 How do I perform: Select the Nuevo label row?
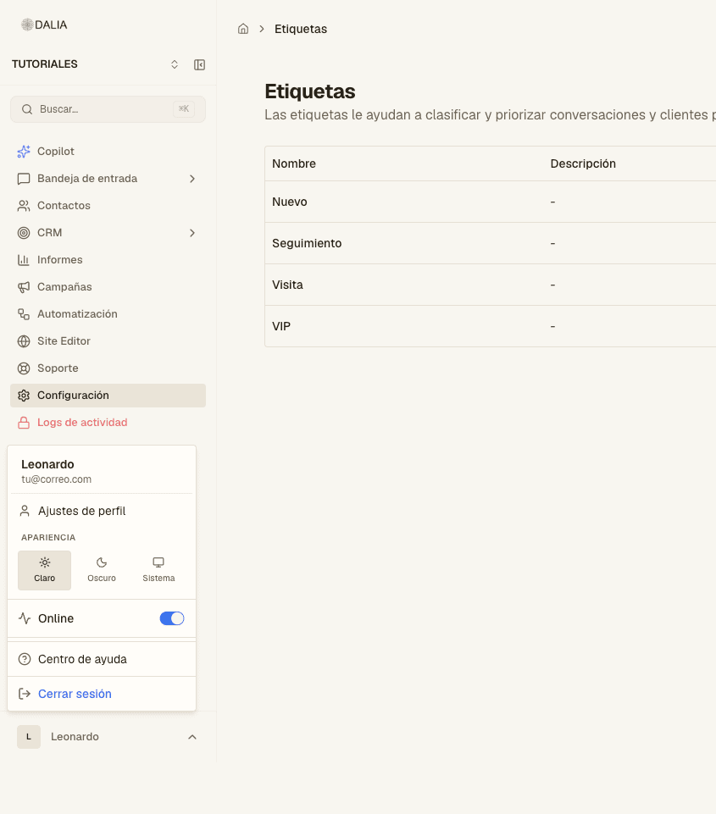coord(490,202)
